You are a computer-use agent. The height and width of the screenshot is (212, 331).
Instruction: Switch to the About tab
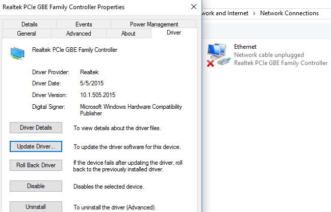(129, 34)
